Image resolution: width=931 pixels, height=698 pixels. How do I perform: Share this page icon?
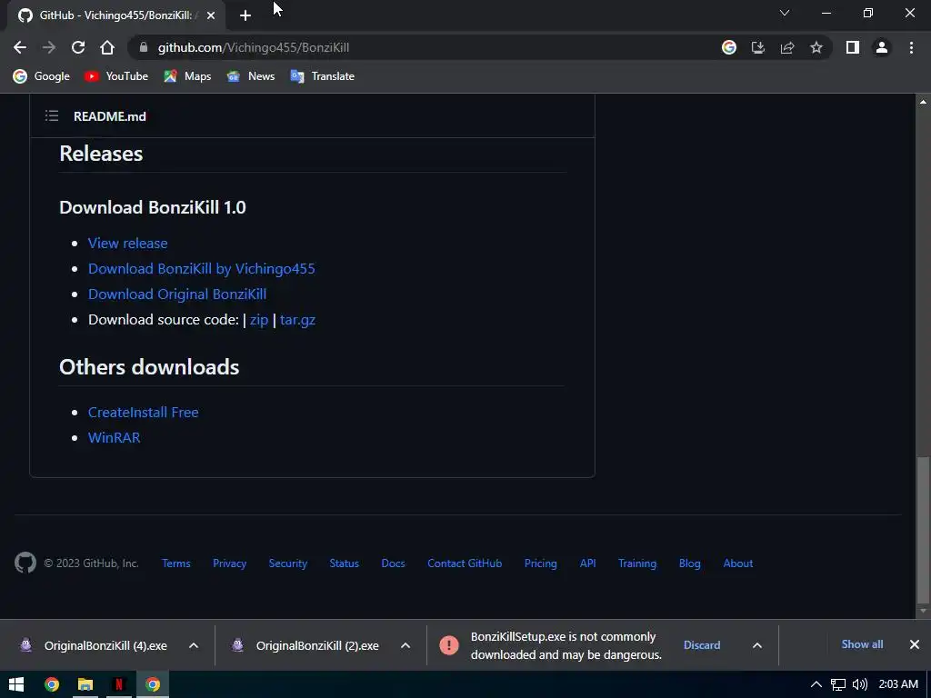787,47
